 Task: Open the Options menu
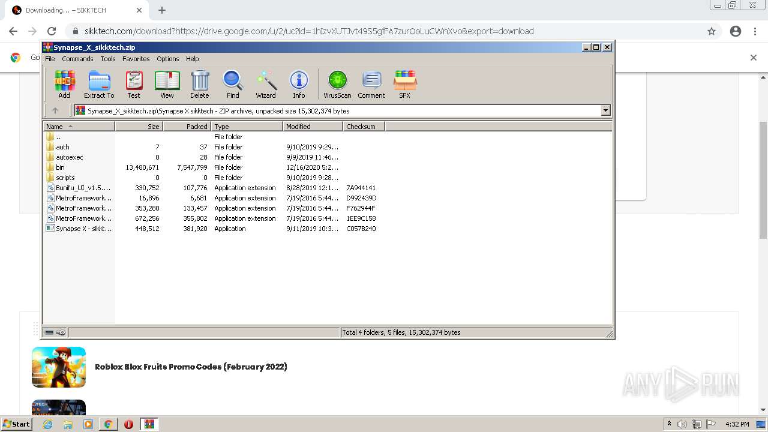click(168, 59)
